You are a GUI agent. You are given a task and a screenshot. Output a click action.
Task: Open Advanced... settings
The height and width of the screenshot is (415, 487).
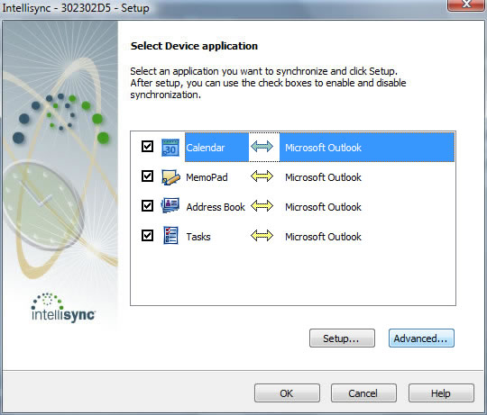coord(421,338)
